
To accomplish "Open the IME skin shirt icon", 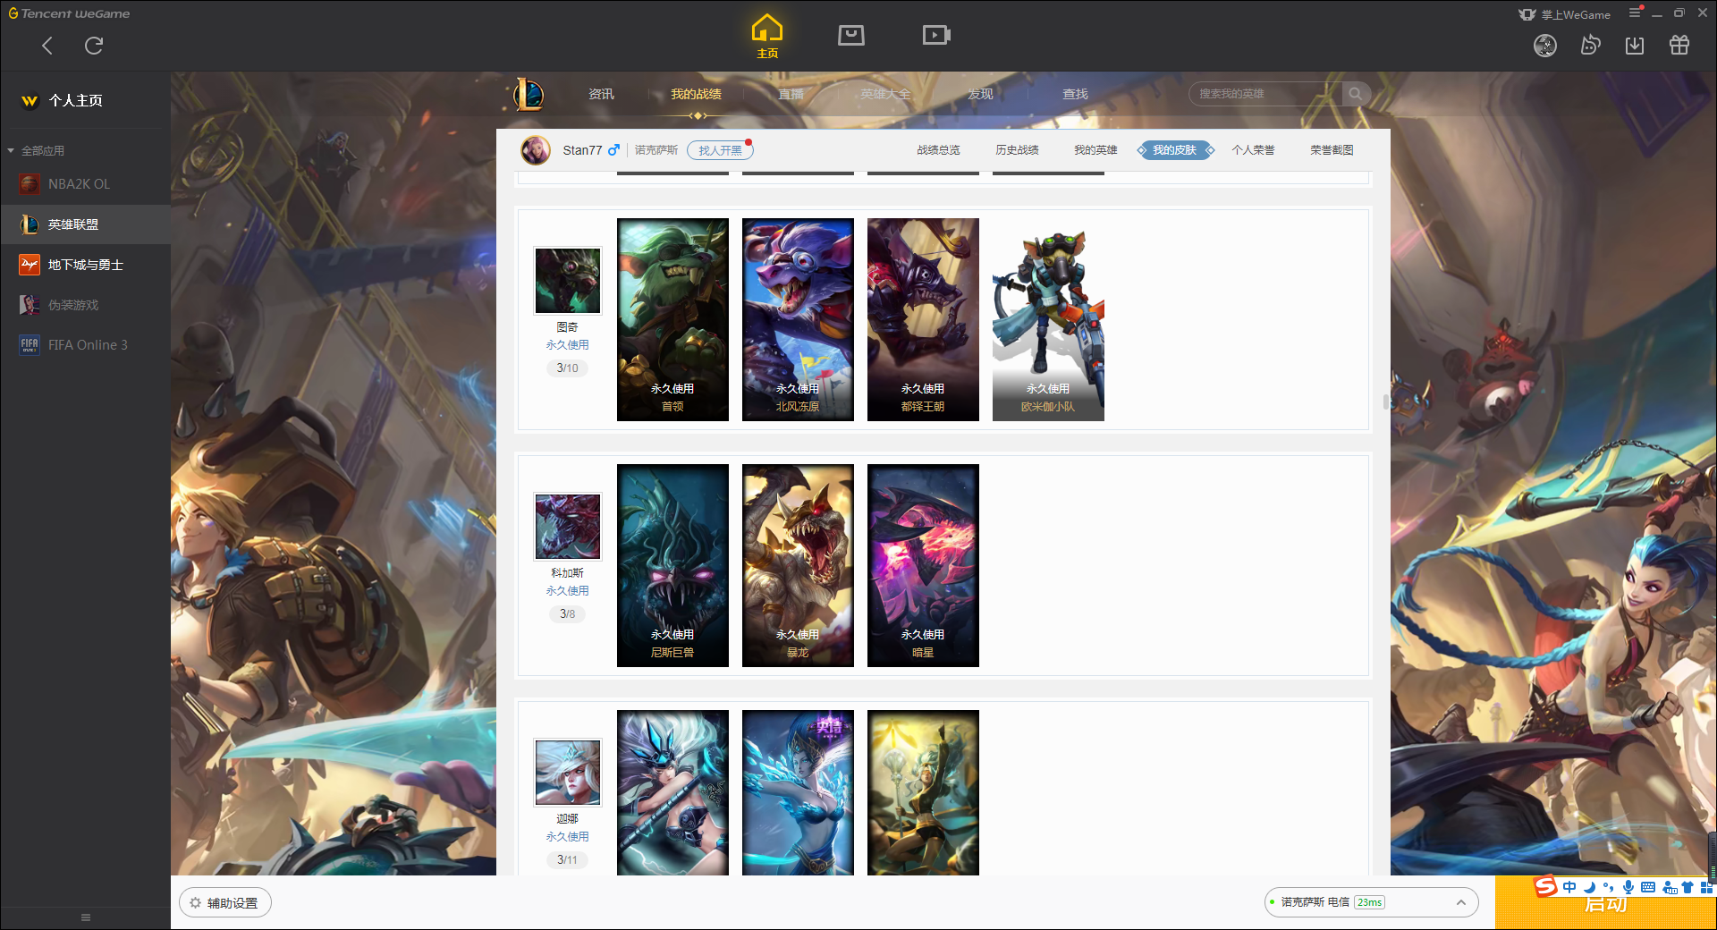I will coord(1687,887).
